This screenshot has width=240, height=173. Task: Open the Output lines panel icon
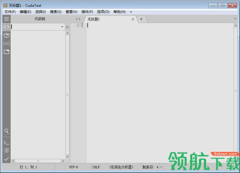click(6, 150)
